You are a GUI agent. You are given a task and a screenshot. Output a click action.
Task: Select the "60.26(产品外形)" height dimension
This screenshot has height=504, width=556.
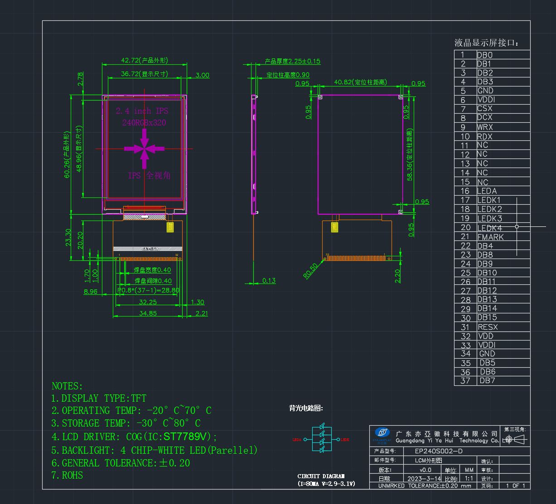pyautogui.click(x=67, y=154)
